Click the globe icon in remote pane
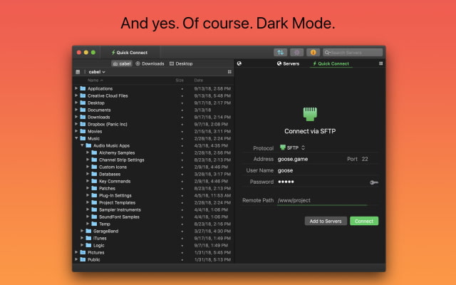 click(239, 63)
